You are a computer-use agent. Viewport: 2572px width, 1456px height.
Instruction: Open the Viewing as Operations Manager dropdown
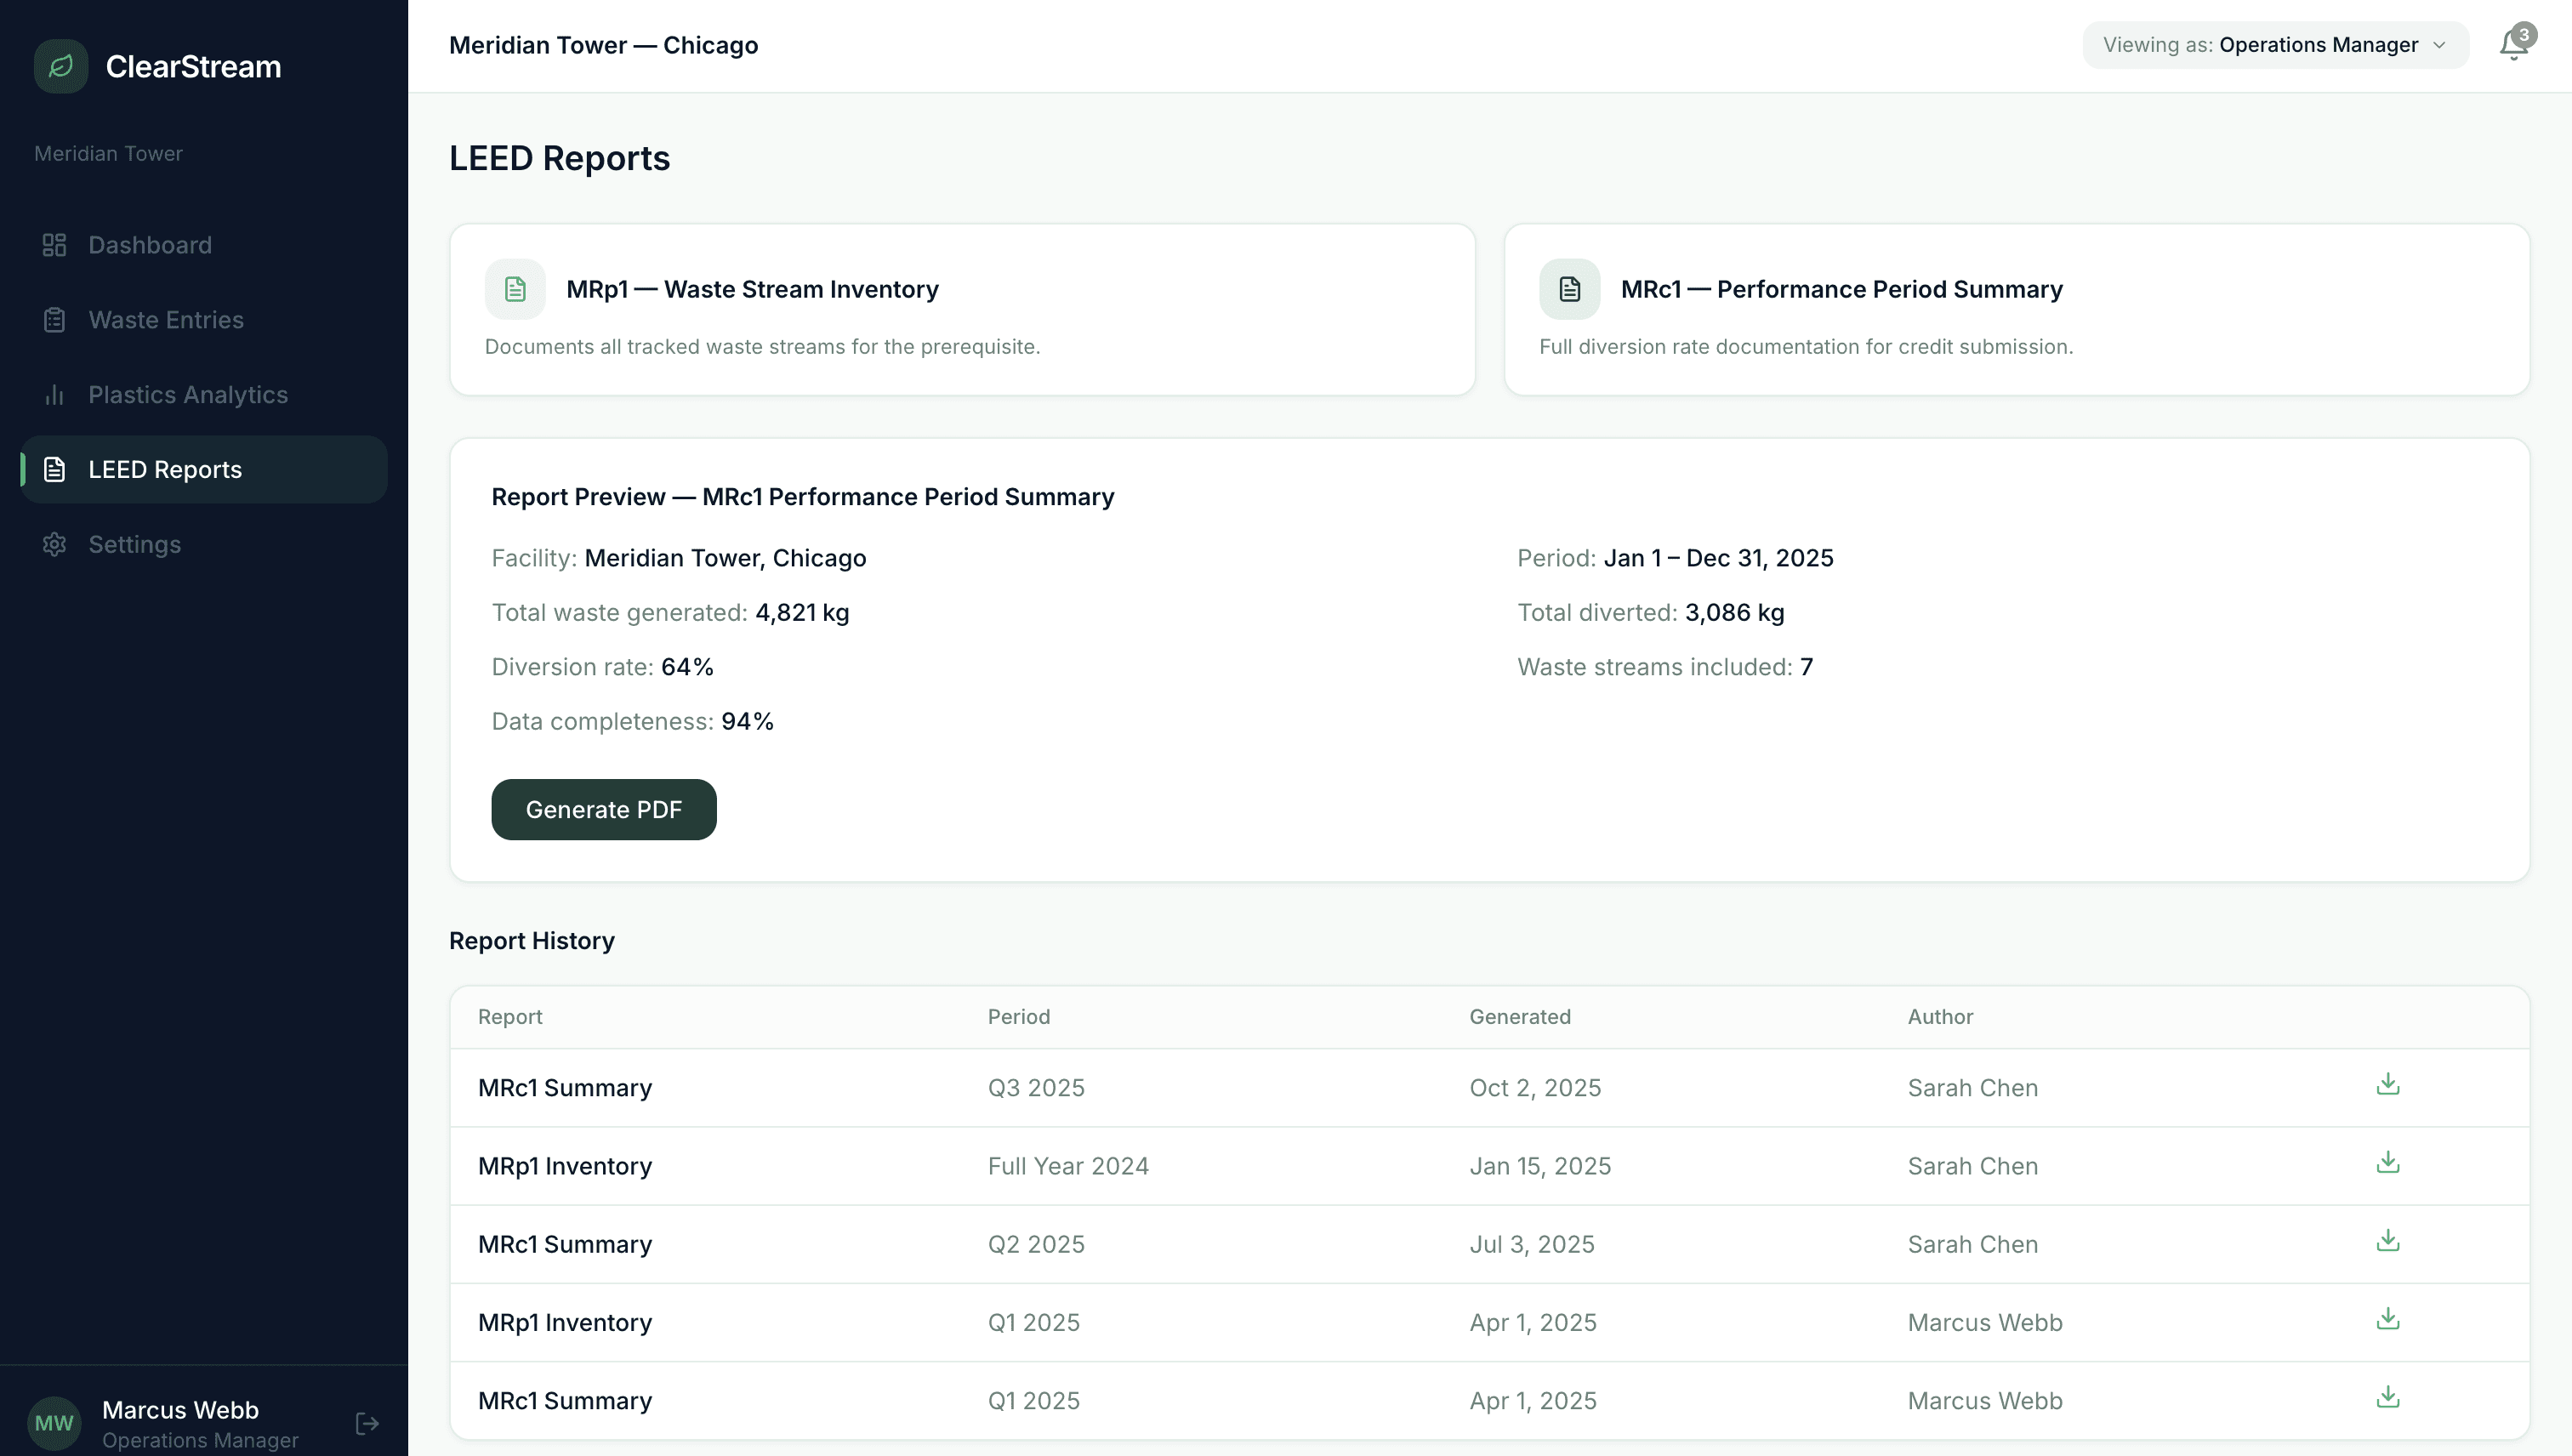[2275, 45]
